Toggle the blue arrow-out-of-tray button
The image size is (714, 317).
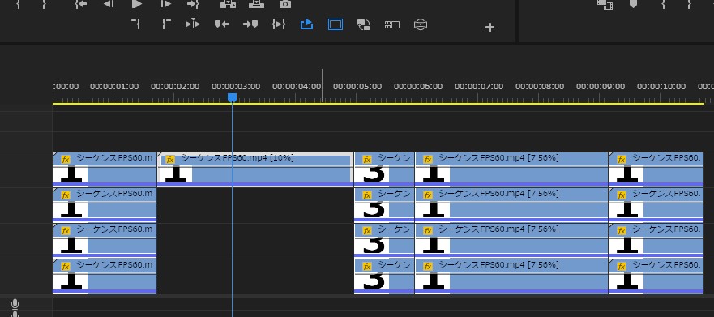pos(307,24)
